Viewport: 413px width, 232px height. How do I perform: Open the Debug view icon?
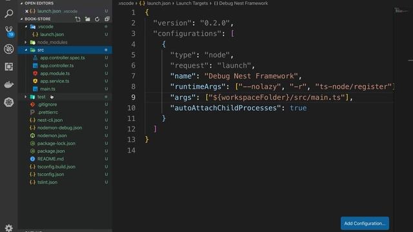click(8, 49)
